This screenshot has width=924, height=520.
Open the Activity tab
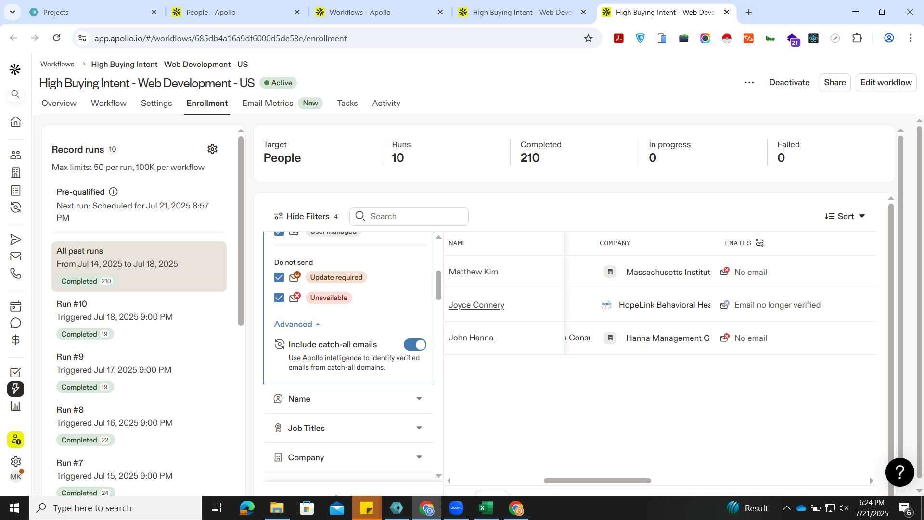386,103
